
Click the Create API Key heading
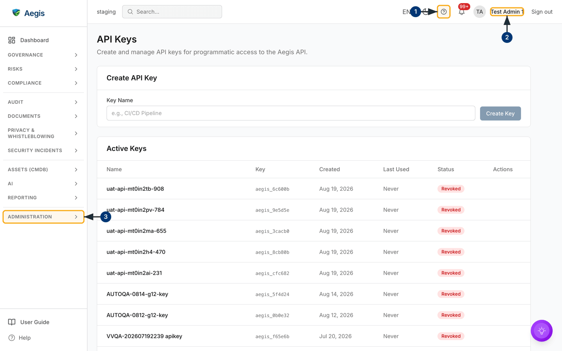click(132, 78)
